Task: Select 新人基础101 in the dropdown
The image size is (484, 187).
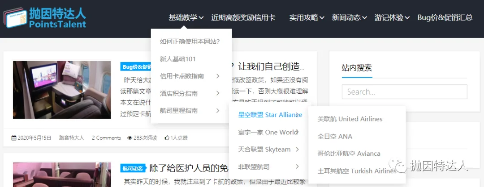Action: [x=178, y=59]
